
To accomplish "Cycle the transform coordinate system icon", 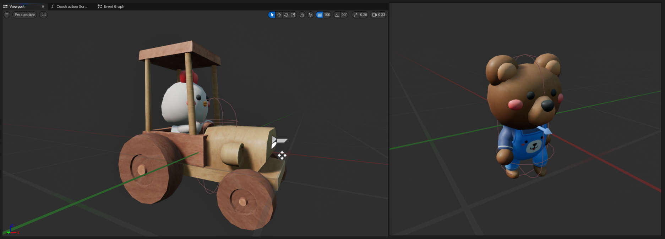I will click(302, 15).
